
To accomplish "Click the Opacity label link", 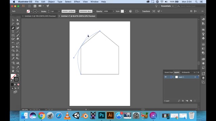I will (x=99, y=11).
